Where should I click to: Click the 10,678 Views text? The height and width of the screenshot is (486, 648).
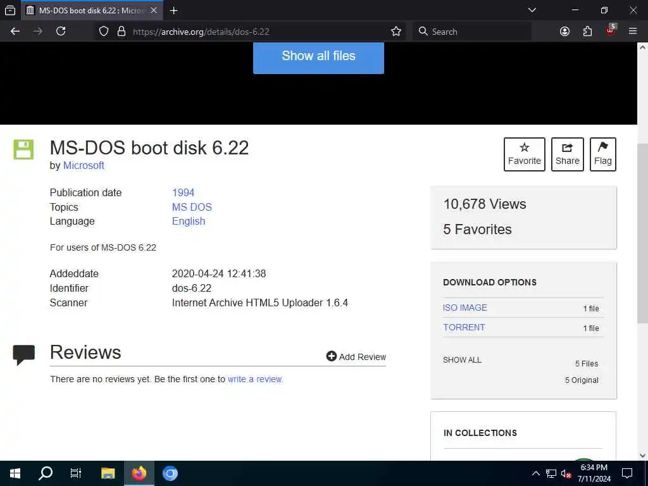484,204
